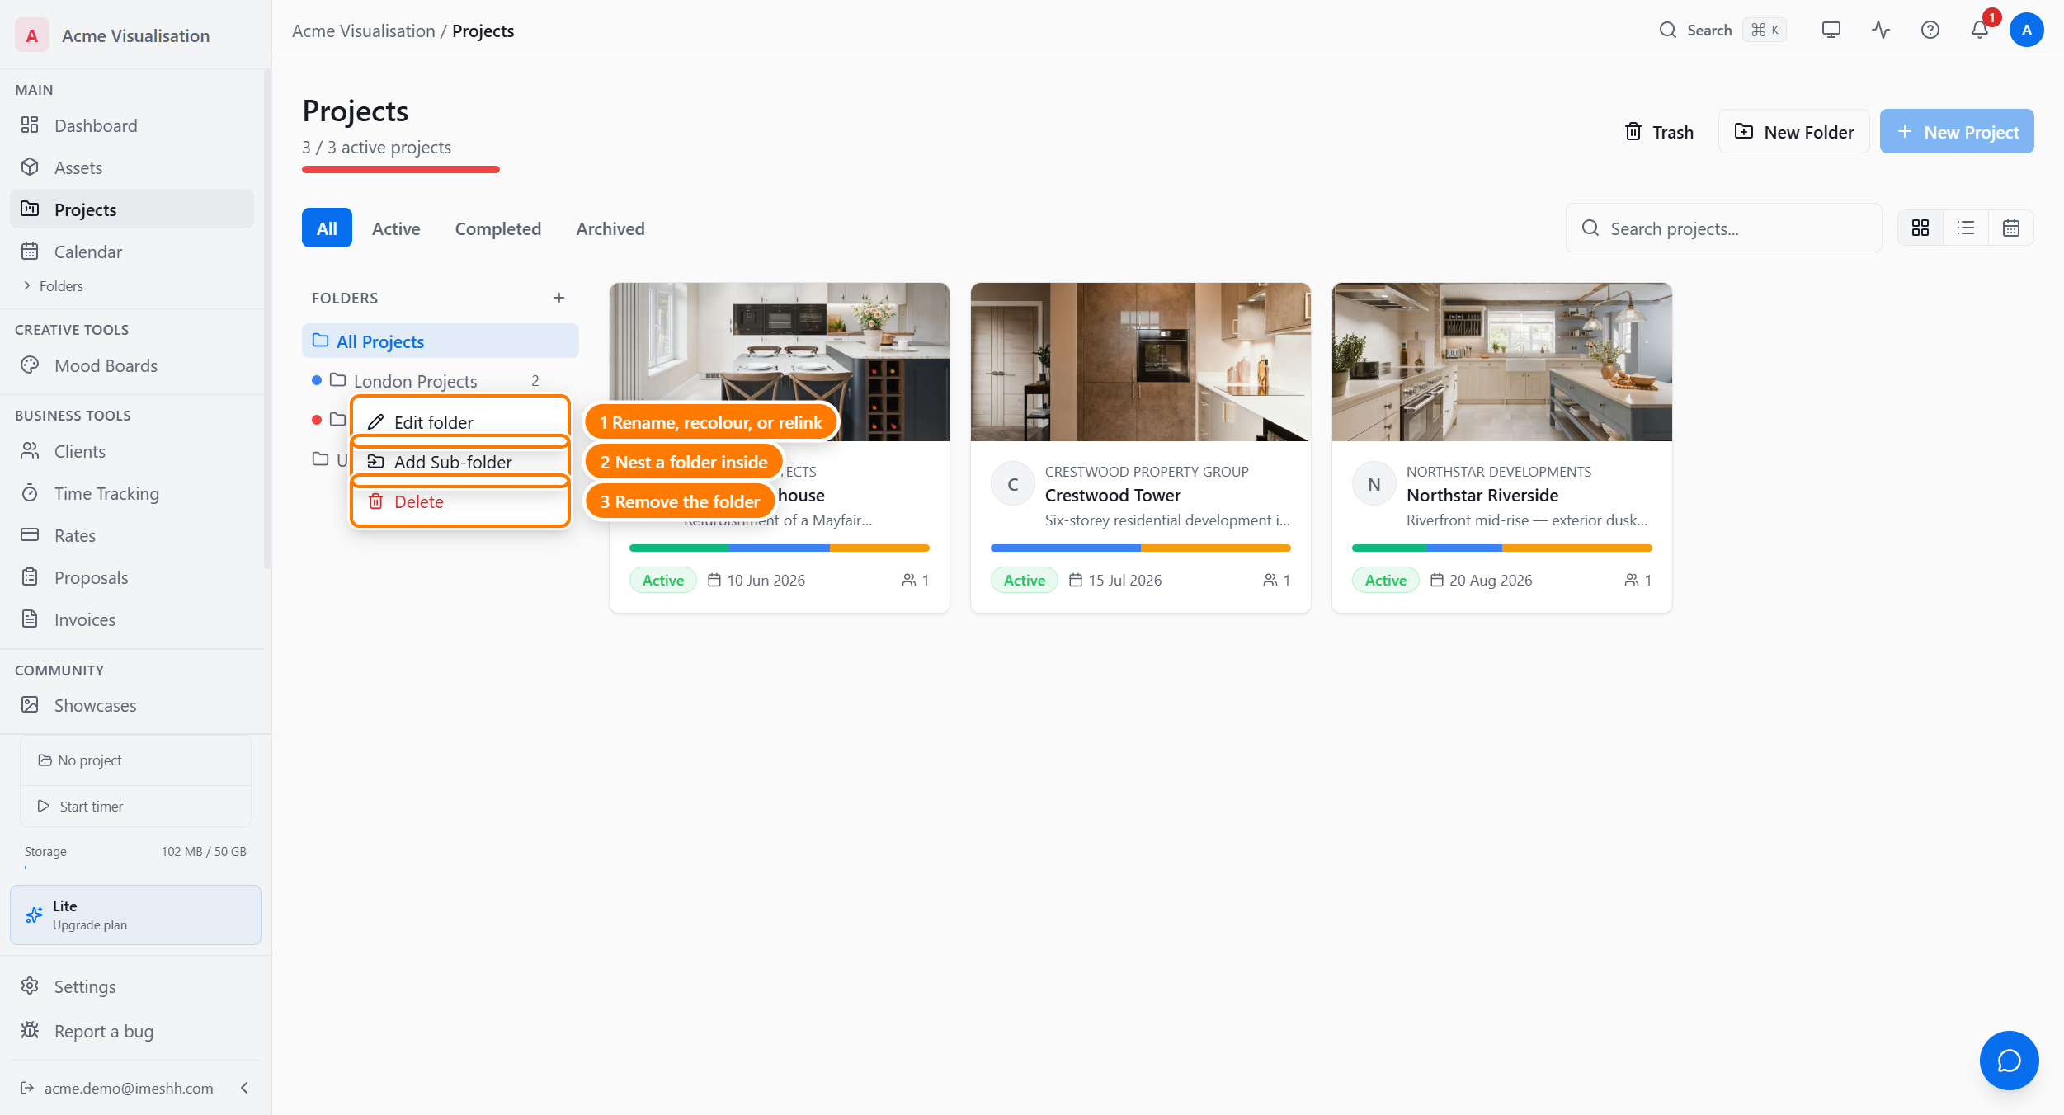Collapse the sidebar with chevron arrow

pyautogui.click(x=244, y=1088)
